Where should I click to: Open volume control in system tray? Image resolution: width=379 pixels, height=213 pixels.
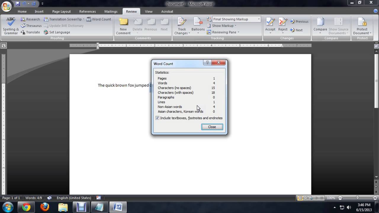point(349,207)
